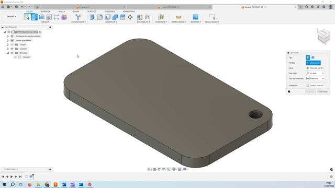Screen dimensions: 335x188
Task: Select the Press Pull tool icon
Action: (92, 17)
